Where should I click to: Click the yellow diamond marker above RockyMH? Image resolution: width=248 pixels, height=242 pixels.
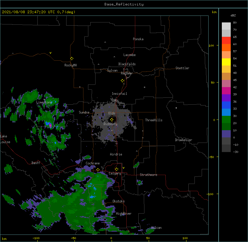pyautogui.click(x=72, y=58)
